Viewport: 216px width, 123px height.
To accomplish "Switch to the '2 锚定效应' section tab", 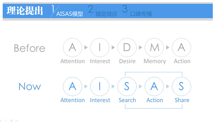I will point(103,11).
